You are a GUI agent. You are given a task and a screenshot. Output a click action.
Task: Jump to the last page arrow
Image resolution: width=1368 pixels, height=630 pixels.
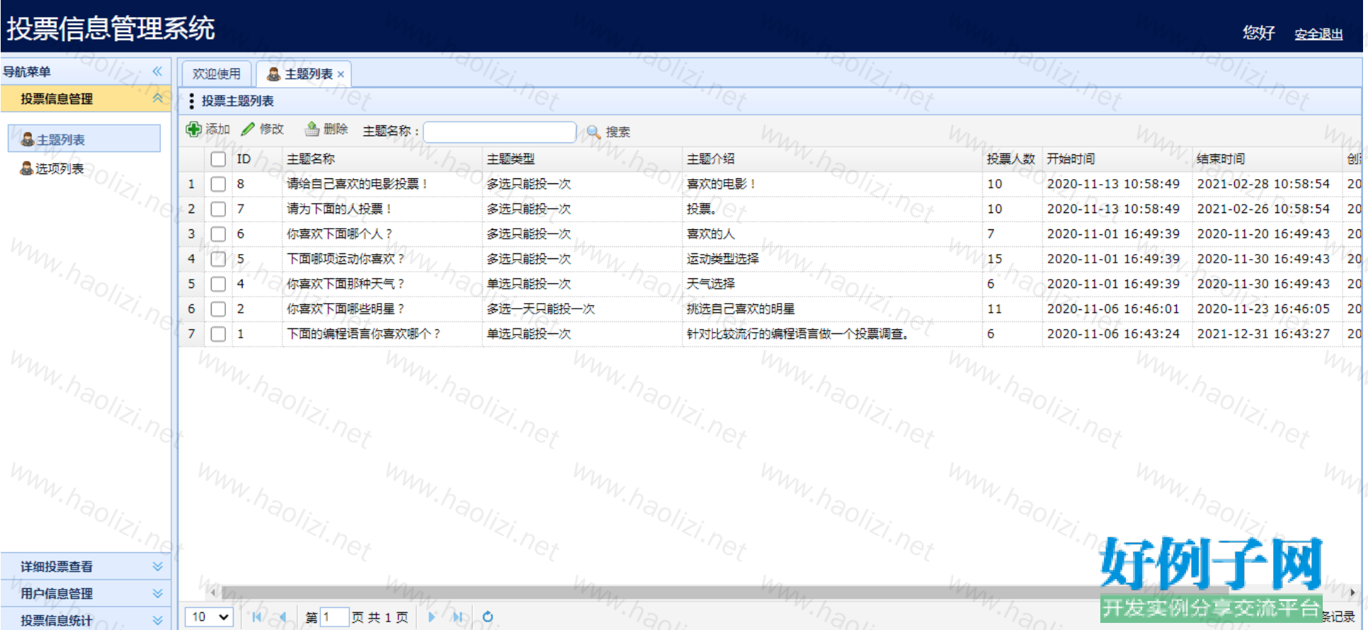[457, 617]
